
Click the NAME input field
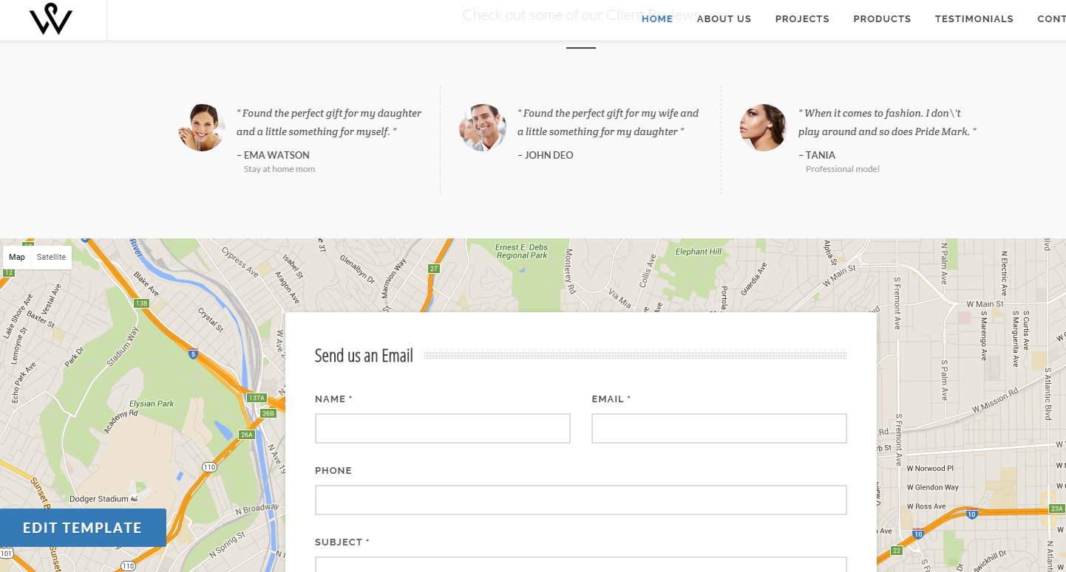[x=442, y=428]
